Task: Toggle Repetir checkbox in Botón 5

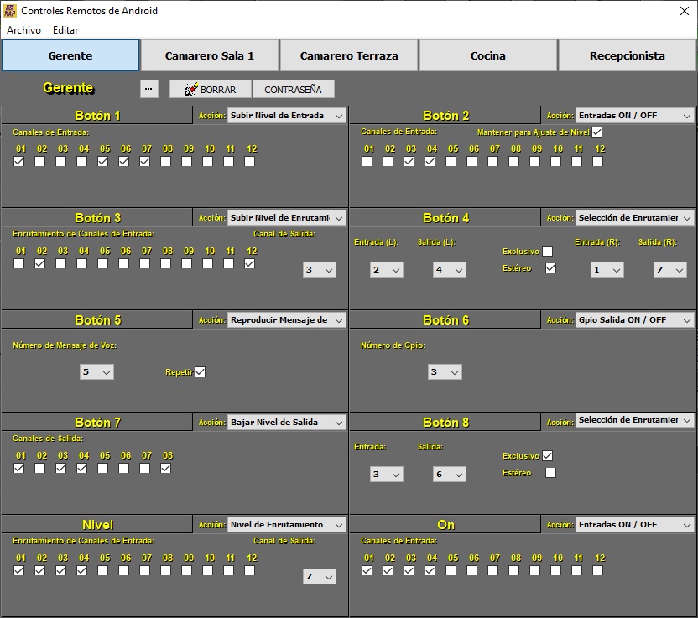Action: click(200, 371)
